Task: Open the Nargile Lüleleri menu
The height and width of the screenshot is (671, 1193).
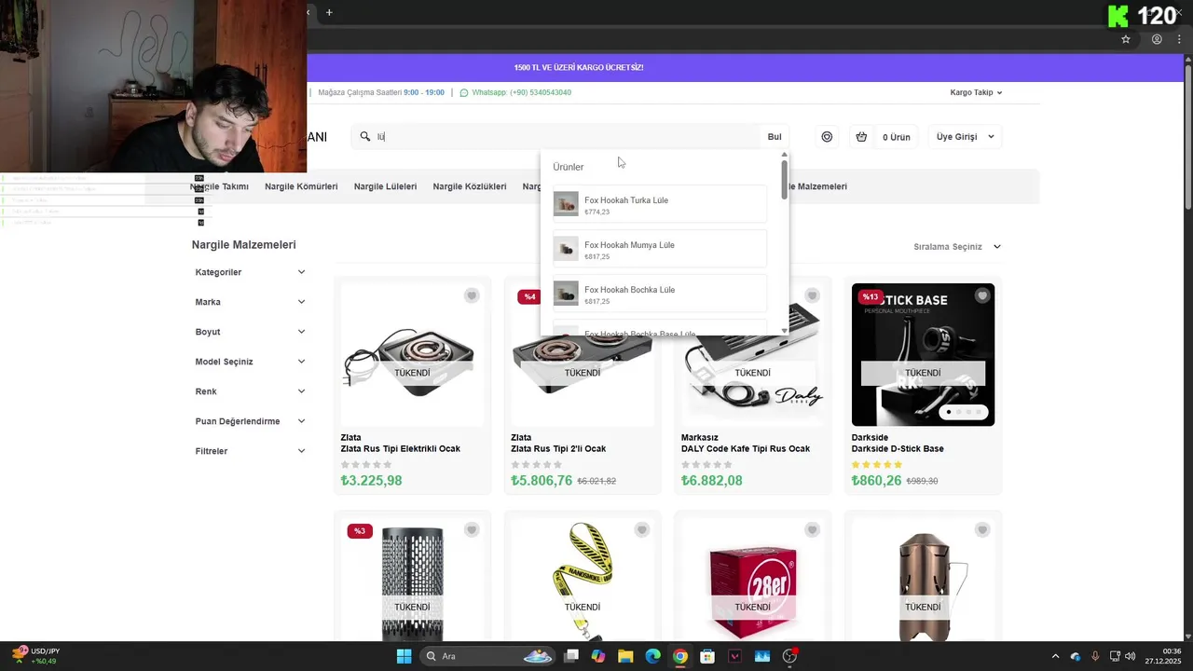Action: (x=385, y=186)
